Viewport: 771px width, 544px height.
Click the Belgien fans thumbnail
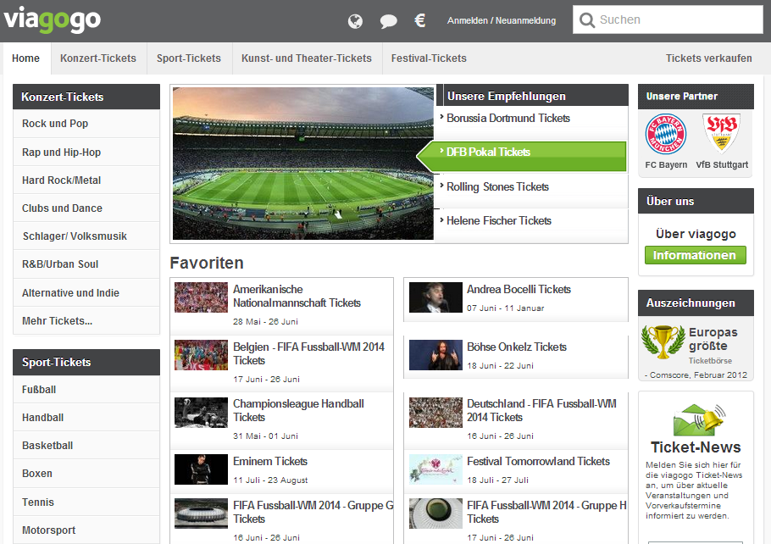click(201, 355)
